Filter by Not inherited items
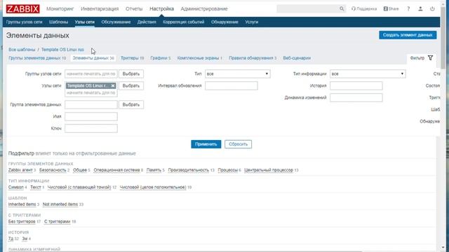 60,204
